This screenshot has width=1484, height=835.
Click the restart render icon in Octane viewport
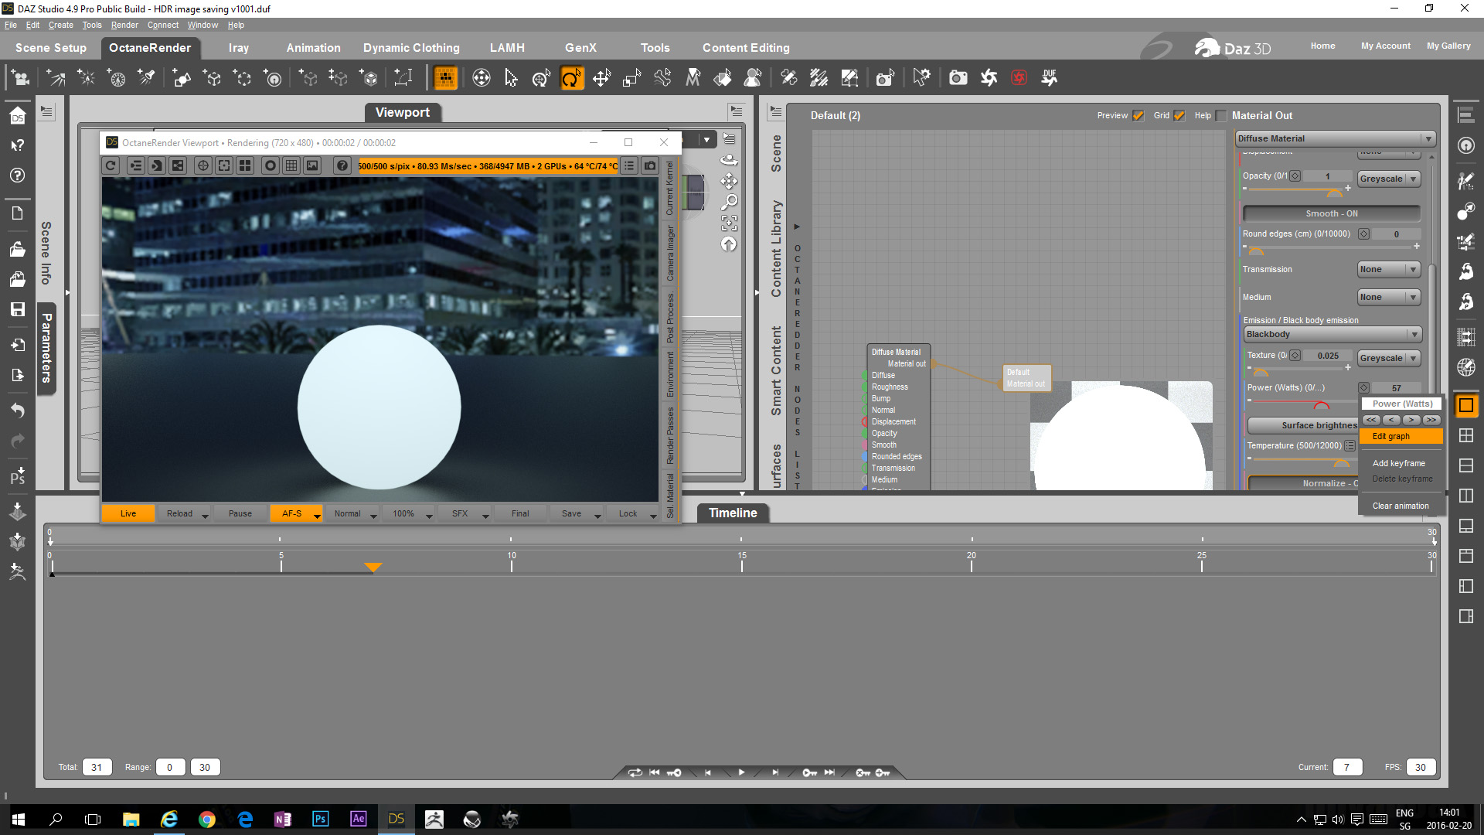(x=111, y=165)
